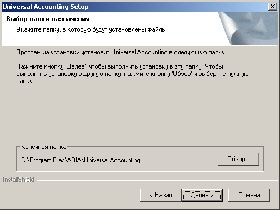Click the greyed InstallShield label
Screen dimensions: 280x210
tap(19, 180)
